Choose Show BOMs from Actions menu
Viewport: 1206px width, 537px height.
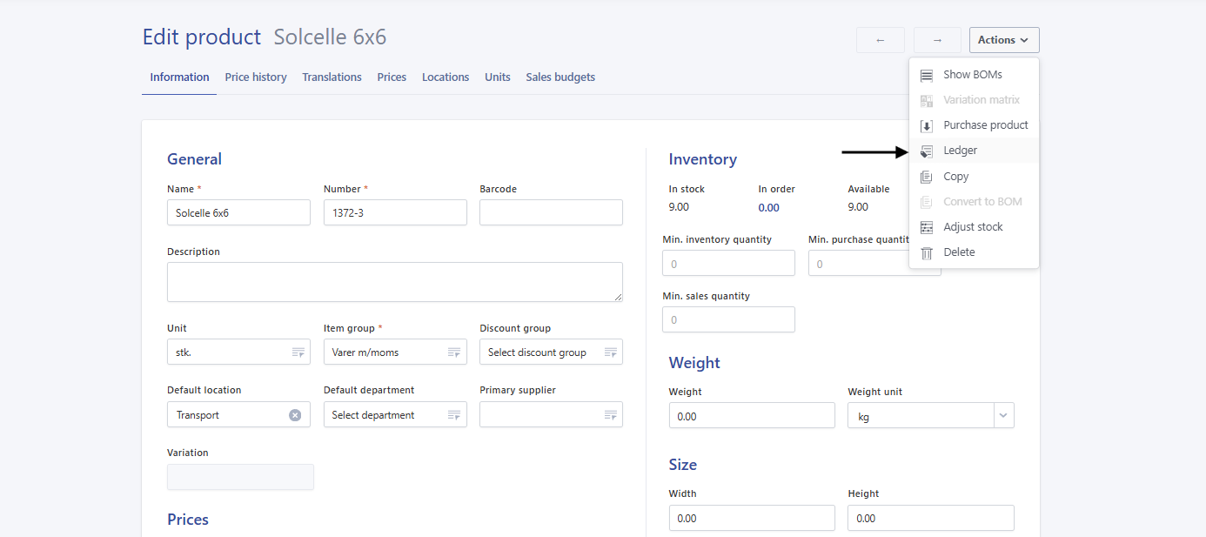[974, 75]
